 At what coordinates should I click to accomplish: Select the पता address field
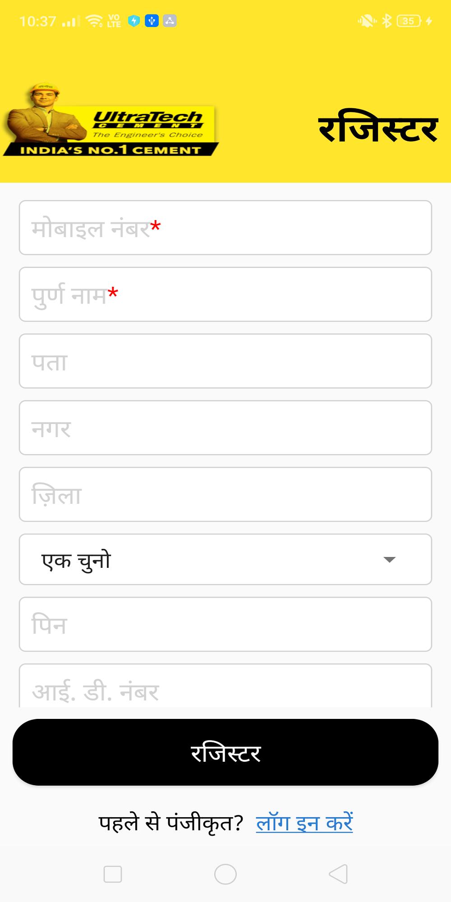[x=225, y=361]
